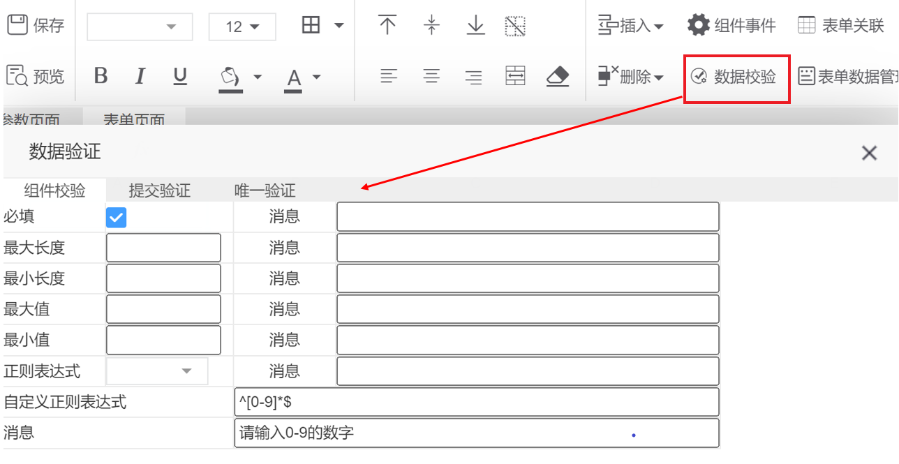Expand the font color dropdown arrow
The width and height of the screenshot is (899, 464).
[x=316, y=77]
